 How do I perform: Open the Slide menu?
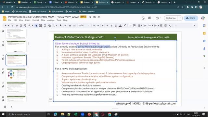43,20
